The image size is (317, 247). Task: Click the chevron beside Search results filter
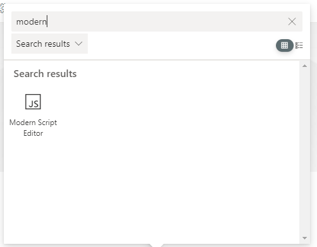click(x=79, y=44)
